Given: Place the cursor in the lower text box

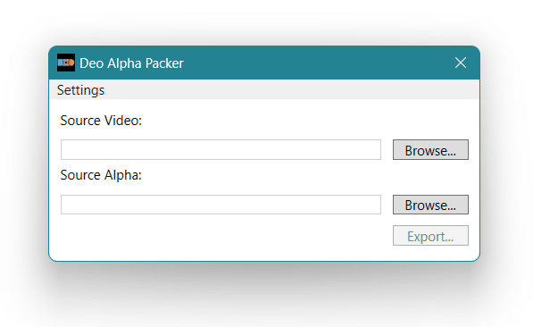Looking at the screenshot, I should [221, 205].
